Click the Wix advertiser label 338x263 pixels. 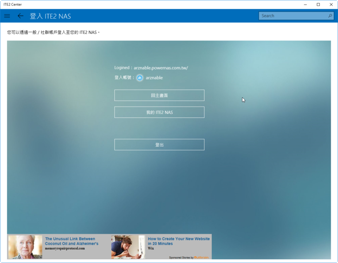151,249
